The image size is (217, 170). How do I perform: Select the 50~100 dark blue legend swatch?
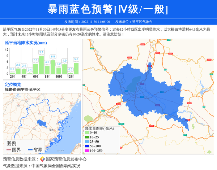[x=87, y=146]
